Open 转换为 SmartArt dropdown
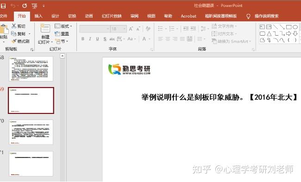Viewport: 301px width, 182px height. click(232, 41)
